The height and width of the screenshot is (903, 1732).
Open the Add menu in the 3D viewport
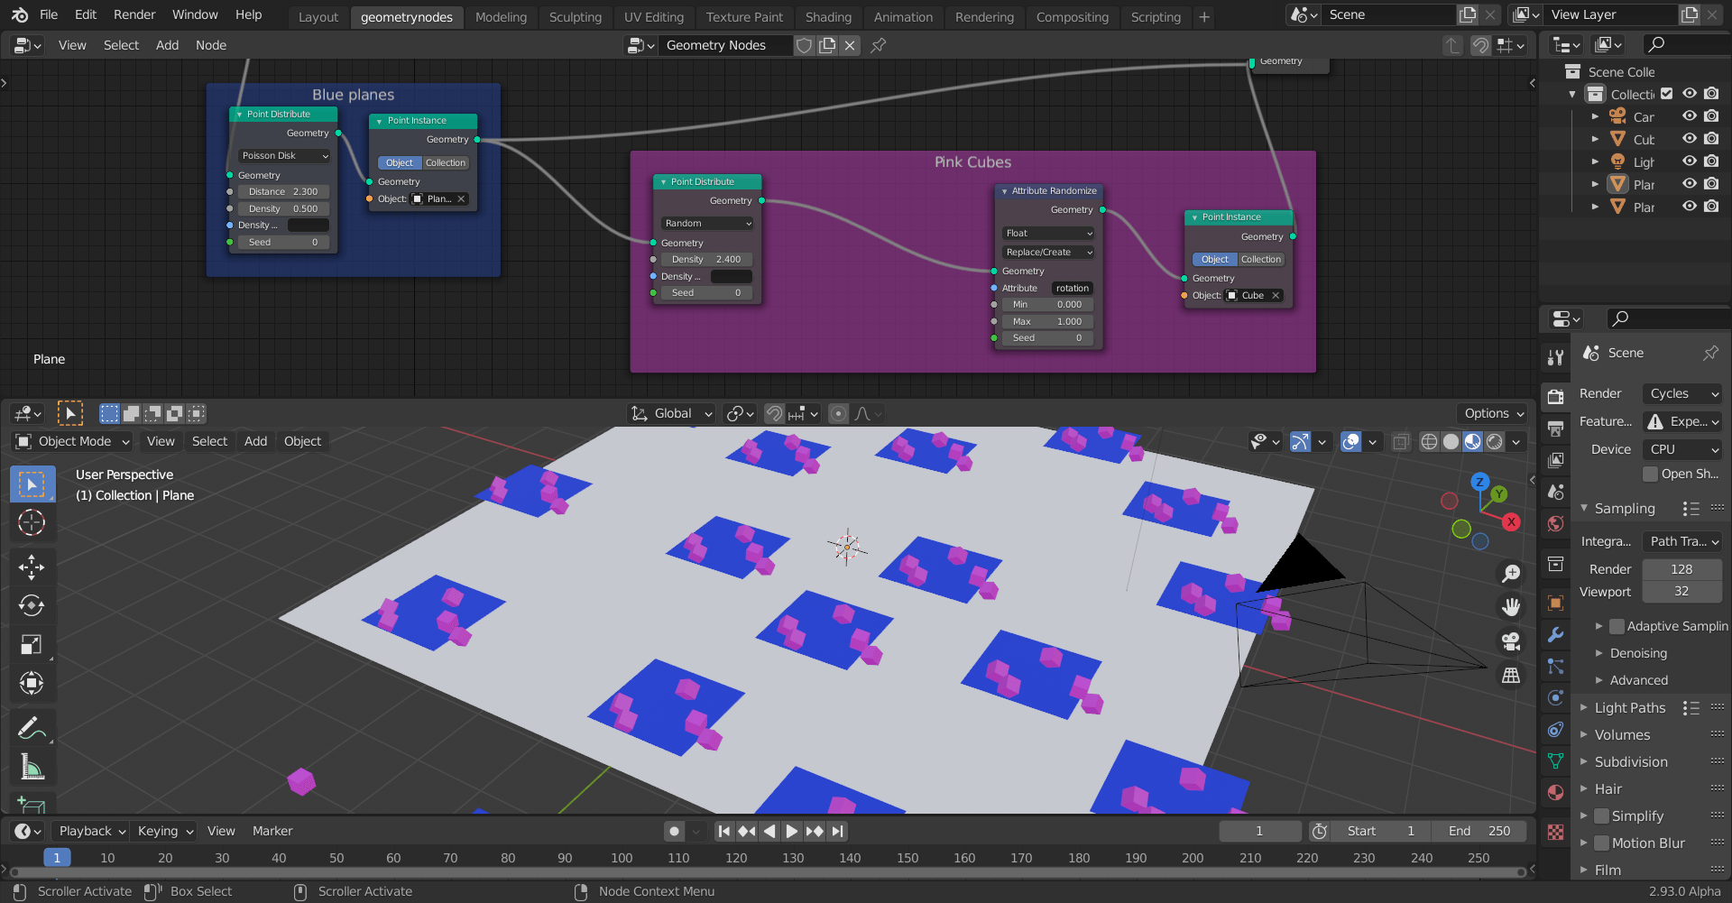click(x=255, y=441)
